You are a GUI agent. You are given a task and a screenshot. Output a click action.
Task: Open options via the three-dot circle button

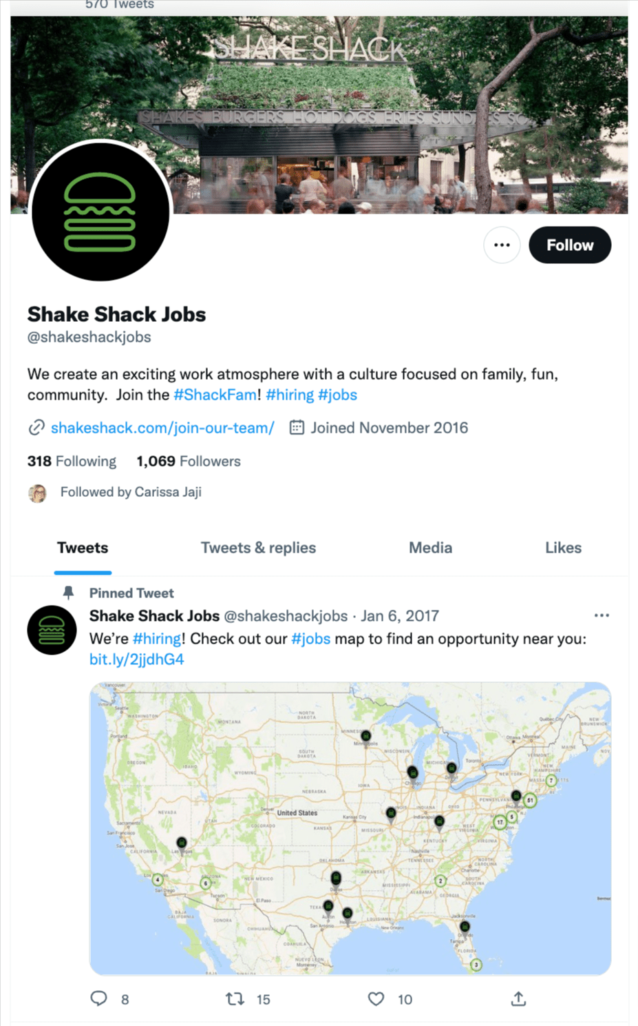(501, 245)
